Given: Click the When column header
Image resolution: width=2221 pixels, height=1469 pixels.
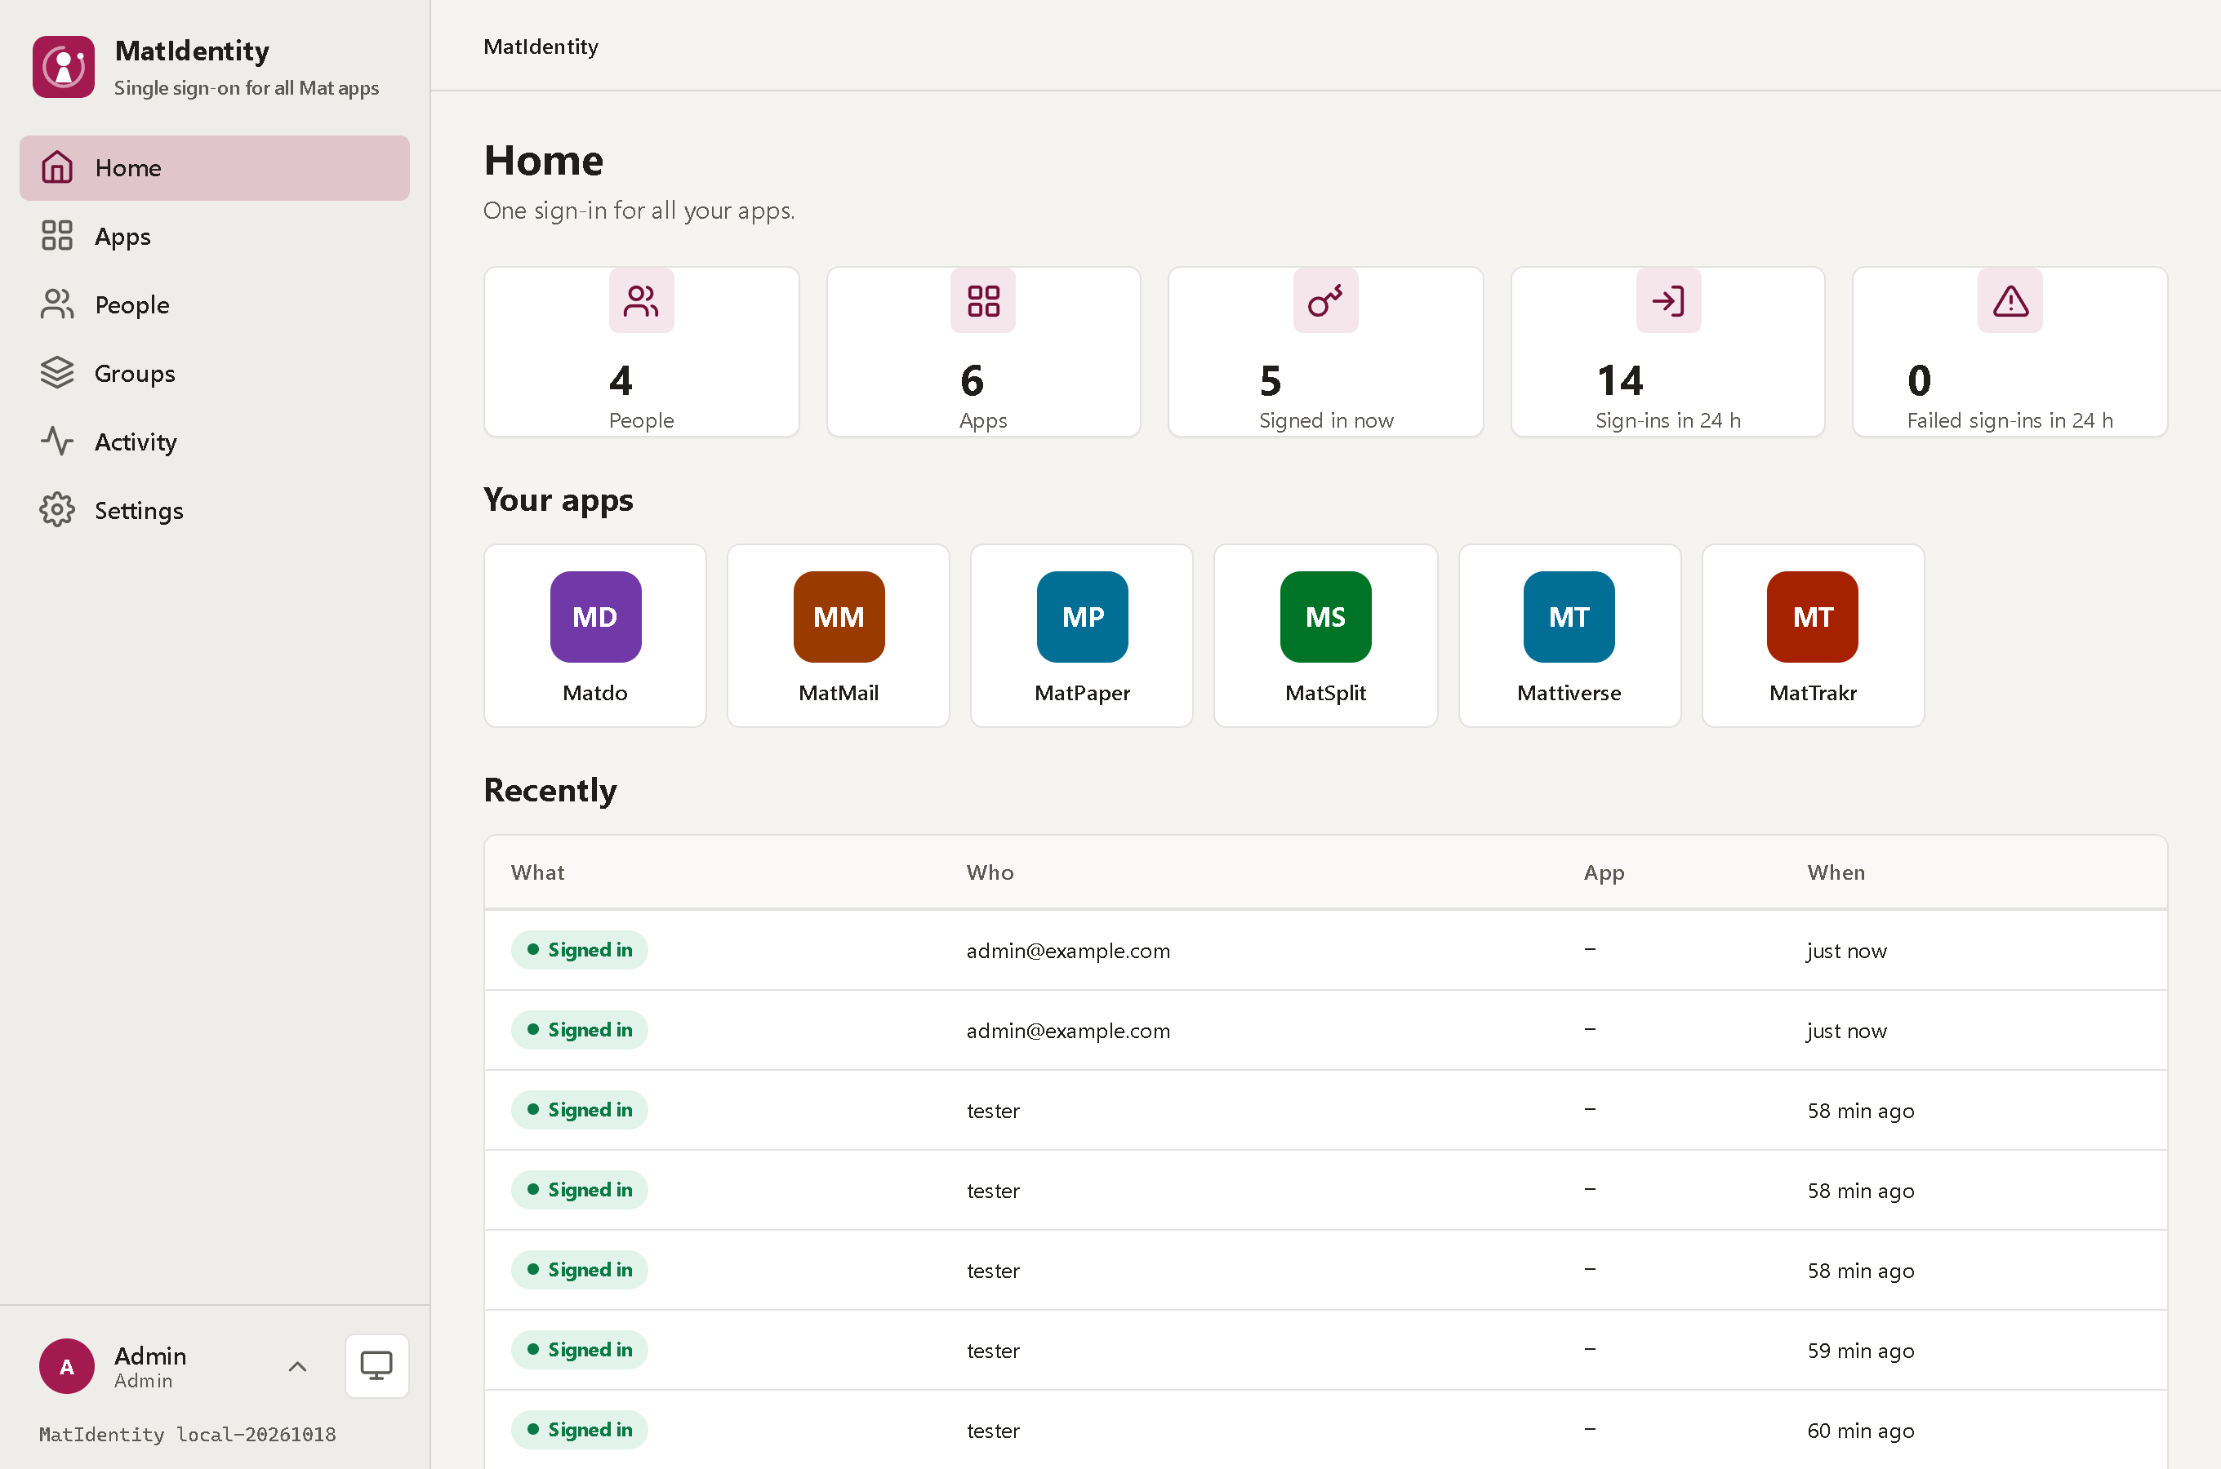Looking at the screenshot, I should click(1836, 872).
